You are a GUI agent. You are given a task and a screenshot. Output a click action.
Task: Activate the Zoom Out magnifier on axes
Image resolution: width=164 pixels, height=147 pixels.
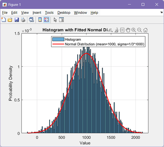point(139,30)
